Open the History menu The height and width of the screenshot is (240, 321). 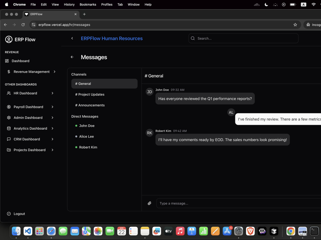click(x=69, y=4)
